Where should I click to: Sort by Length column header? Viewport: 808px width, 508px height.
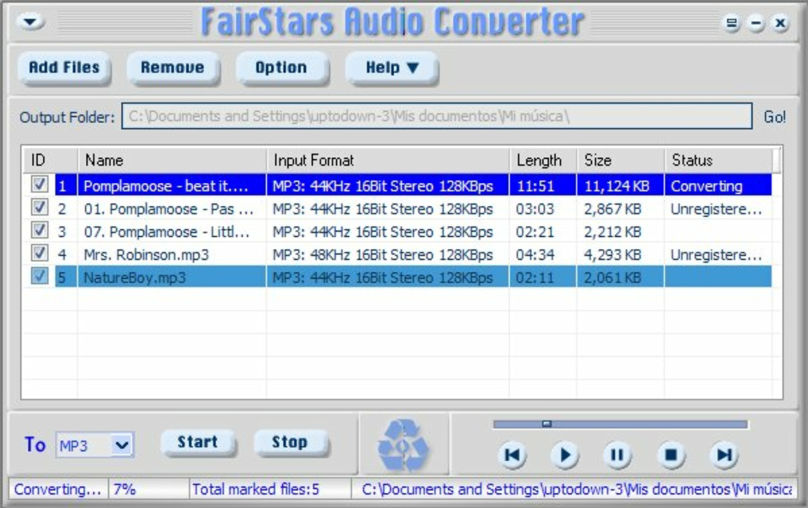tap(543, 160)
